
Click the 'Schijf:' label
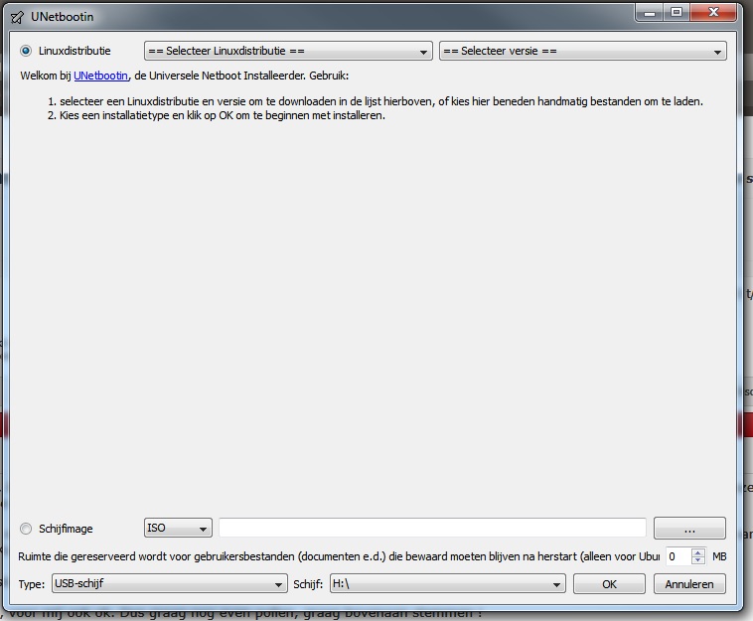point(308,584)
